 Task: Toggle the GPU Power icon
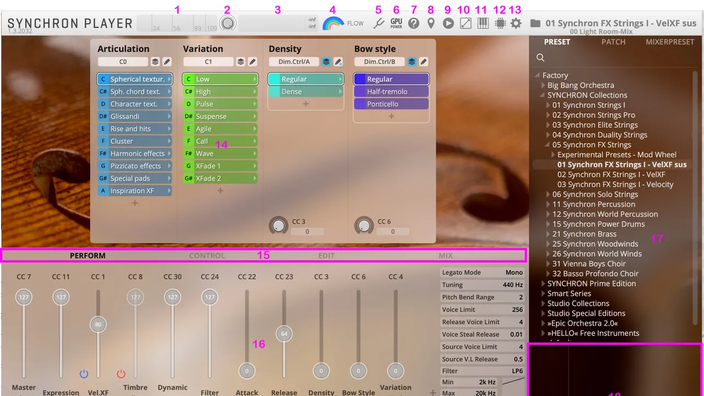396,24
